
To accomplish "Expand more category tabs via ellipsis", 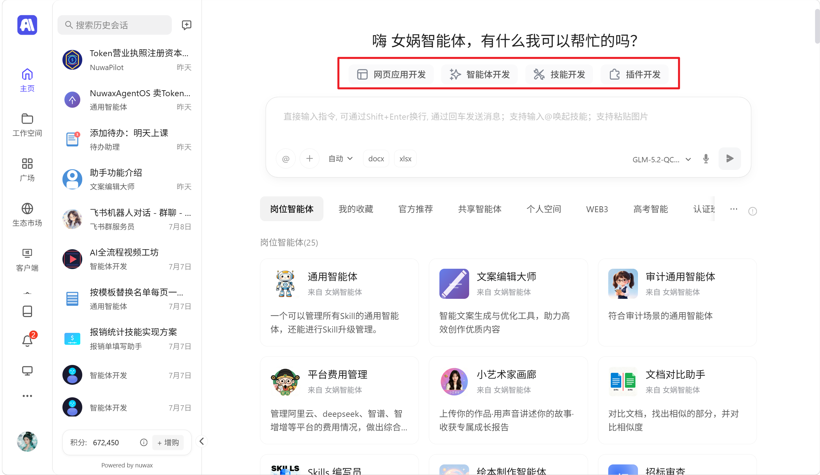I will pos(734,209).
